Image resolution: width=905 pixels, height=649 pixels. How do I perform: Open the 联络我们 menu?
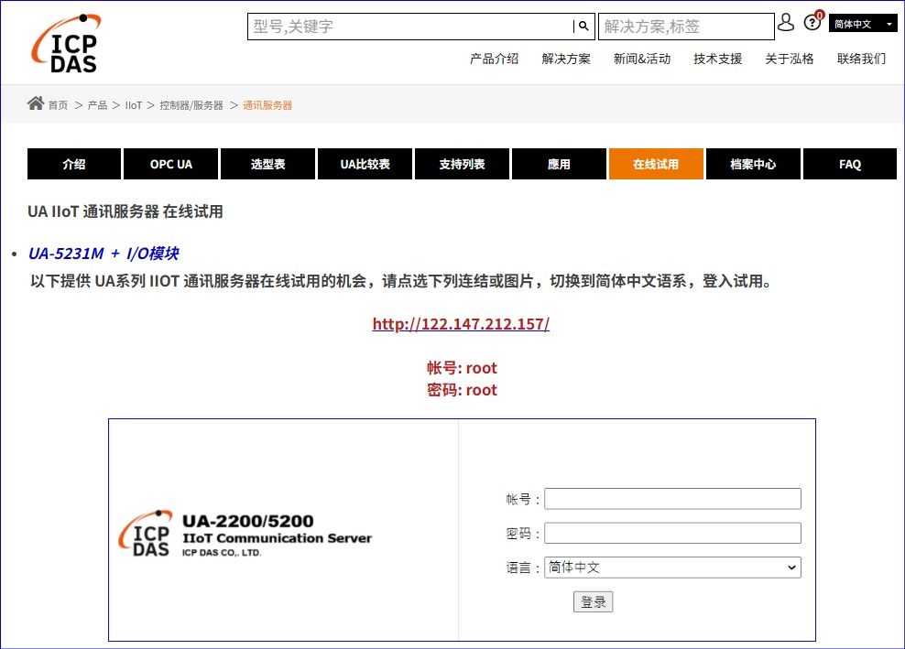pyautogui.click(x=861, y=59)
